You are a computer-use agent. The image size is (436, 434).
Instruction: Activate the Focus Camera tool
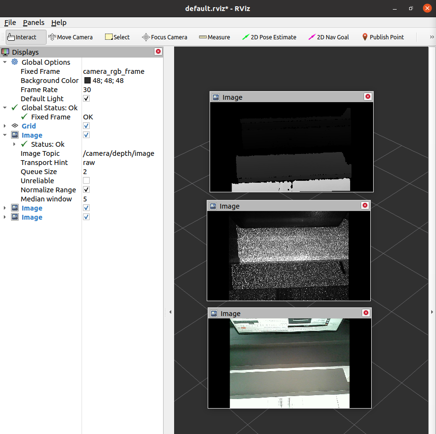165,37
